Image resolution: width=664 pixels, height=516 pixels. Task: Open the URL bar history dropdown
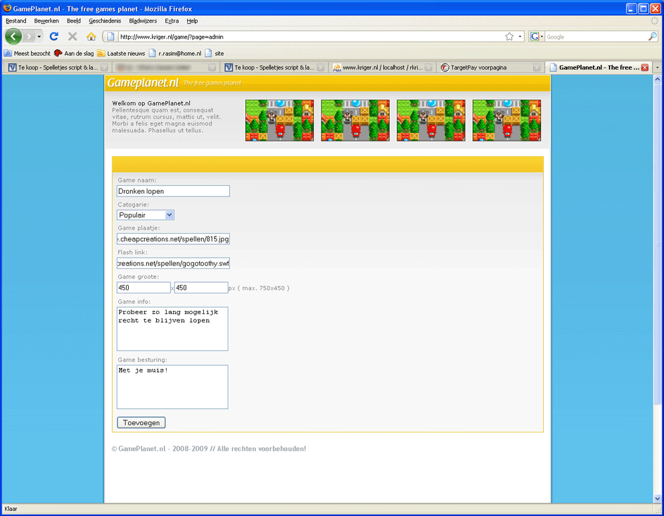(x=520, y=37)
